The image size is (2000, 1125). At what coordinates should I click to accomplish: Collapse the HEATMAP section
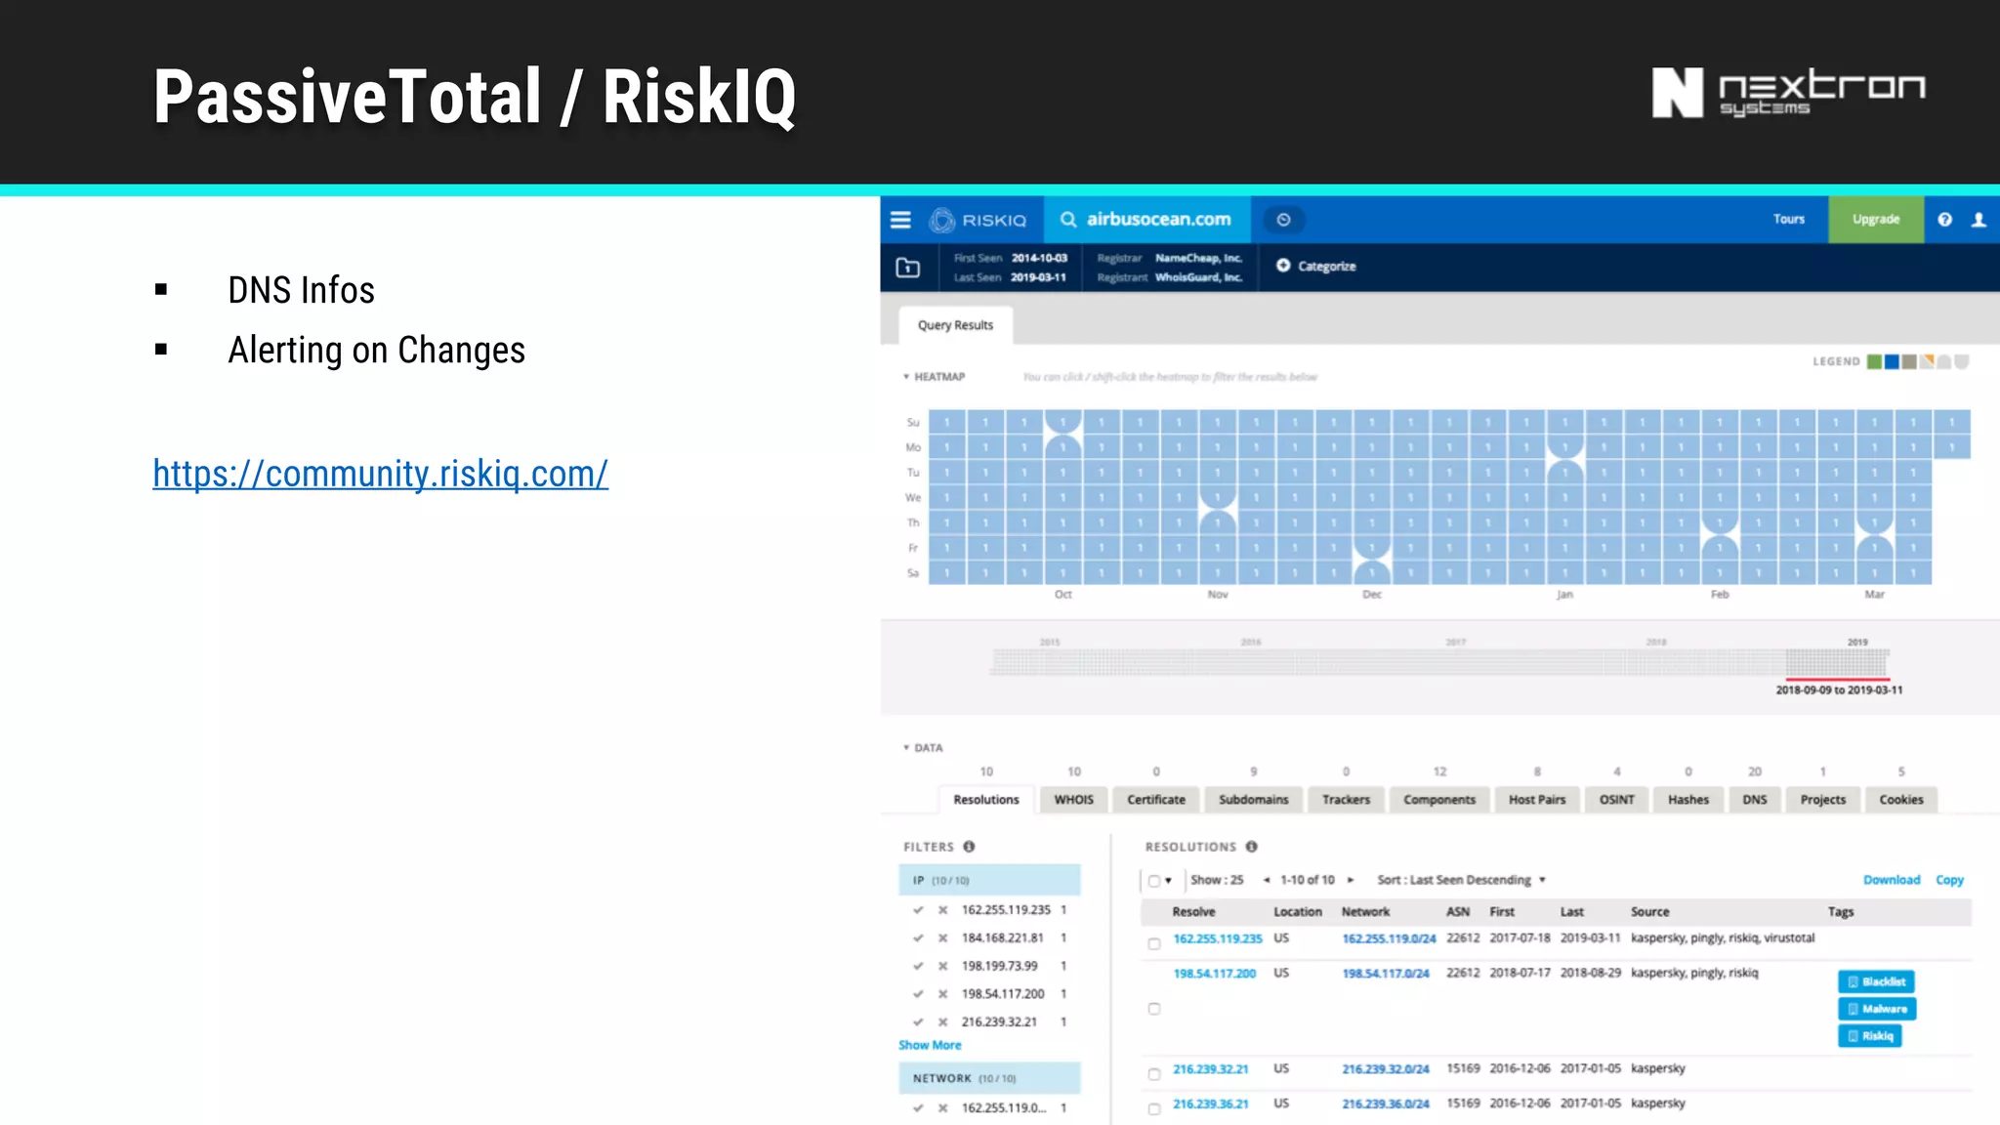tap(934, 377)
